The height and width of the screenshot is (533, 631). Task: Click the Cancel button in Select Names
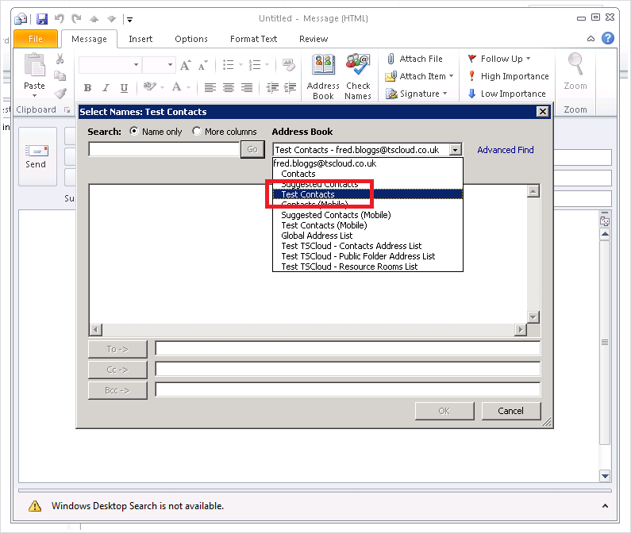511,411
